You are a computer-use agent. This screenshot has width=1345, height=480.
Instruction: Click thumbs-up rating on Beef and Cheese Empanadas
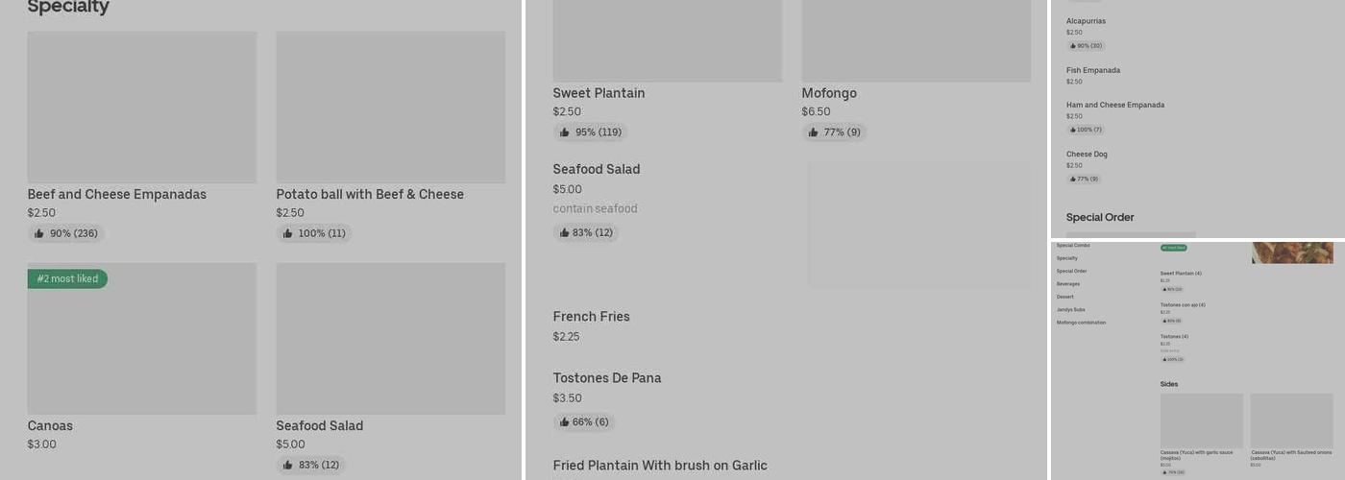coord(65,233)
